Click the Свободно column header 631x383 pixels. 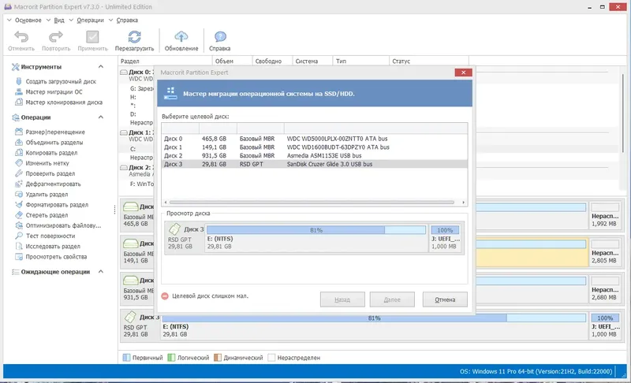pyautogui.click(x=272, y=61)
